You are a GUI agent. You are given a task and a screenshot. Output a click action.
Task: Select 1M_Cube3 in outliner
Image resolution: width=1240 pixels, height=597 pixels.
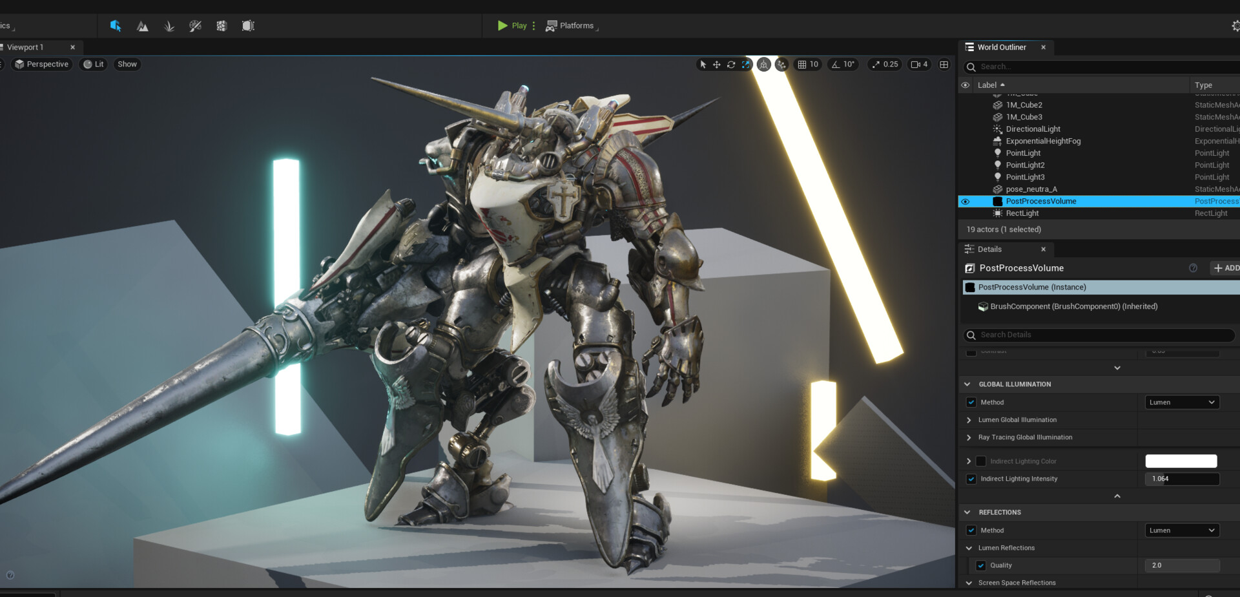pyautogui.click(x=1024, y=117)
